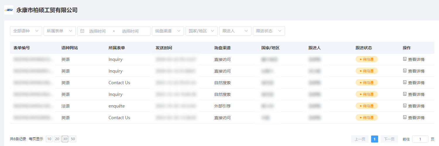Viewport: 439px width, 146px height.
Task: View details of 自然搜索 Inquiry row
Action: (x=414, y=94)
